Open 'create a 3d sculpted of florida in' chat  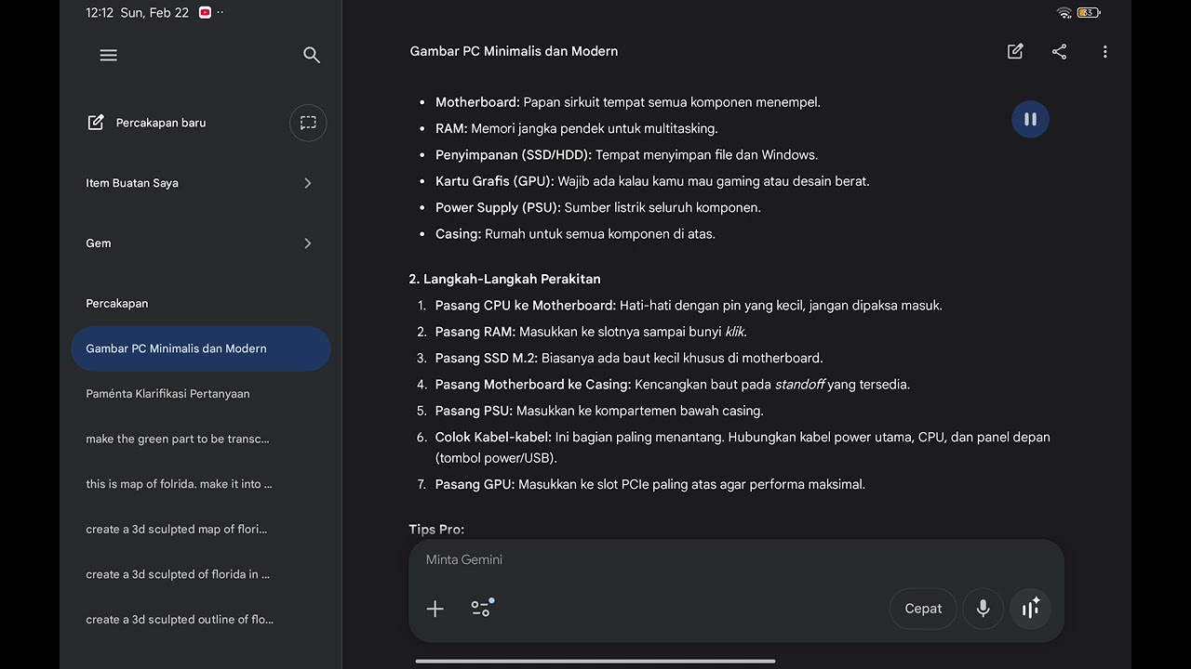point(201,574)
